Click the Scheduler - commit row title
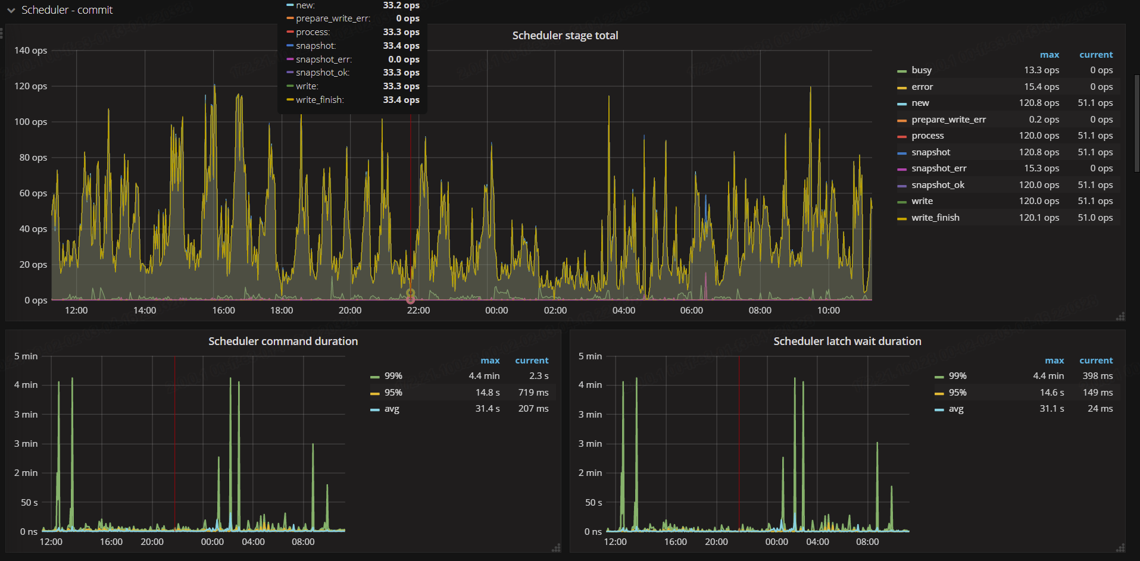 [x=67, y=10]
